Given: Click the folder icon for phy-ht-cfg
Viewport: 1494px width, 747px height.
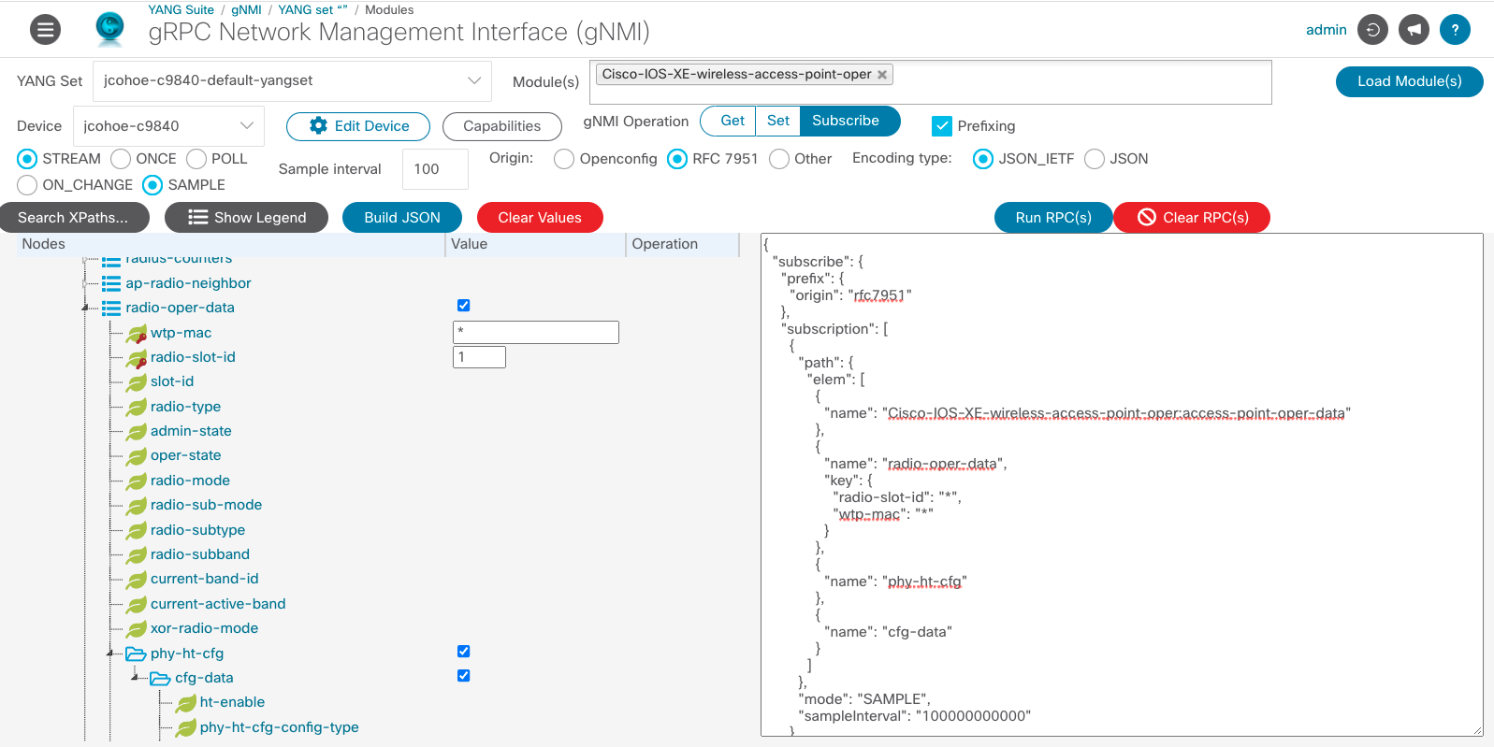Looking at the screenshot, I should [x=136, y=654].
